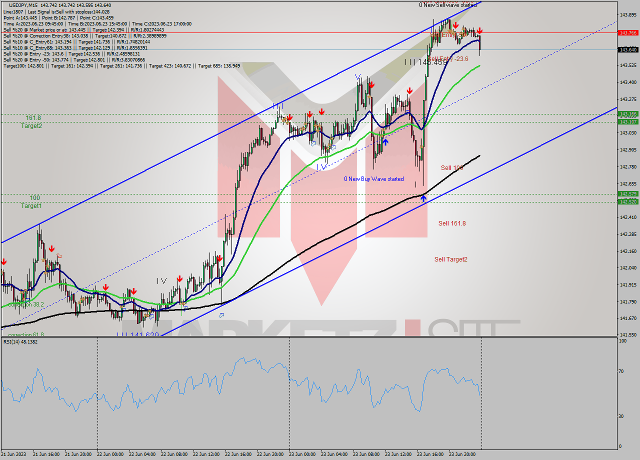Image resolution: width=640 pixels, height=460 pixels.
Task: Click the 142.160 price axis tick
Action: 628,251
